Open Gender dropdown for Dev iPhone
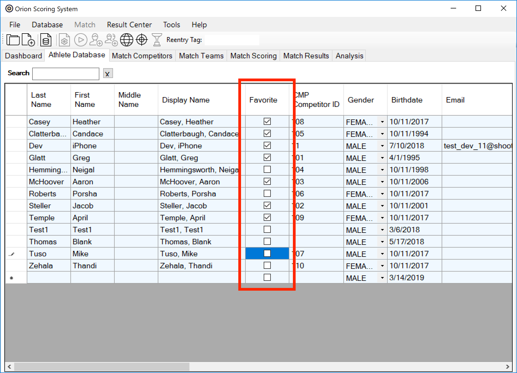This screenshot has width=517, height=373. point(382,146)
